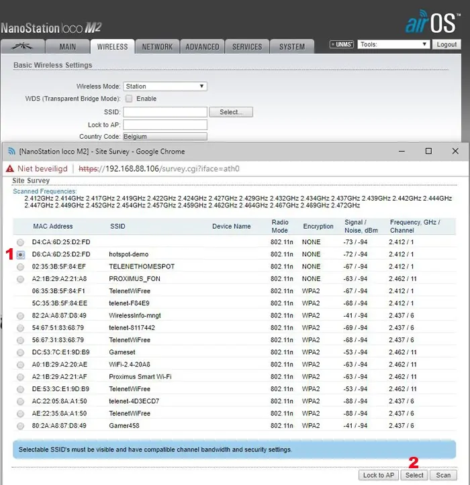
Task: Switch to the NETWORK tab
Action: 157,47
